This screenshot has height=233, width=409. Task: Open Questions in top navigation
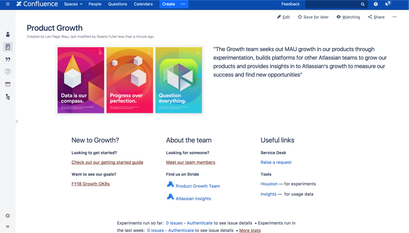[x=118, y=4]
